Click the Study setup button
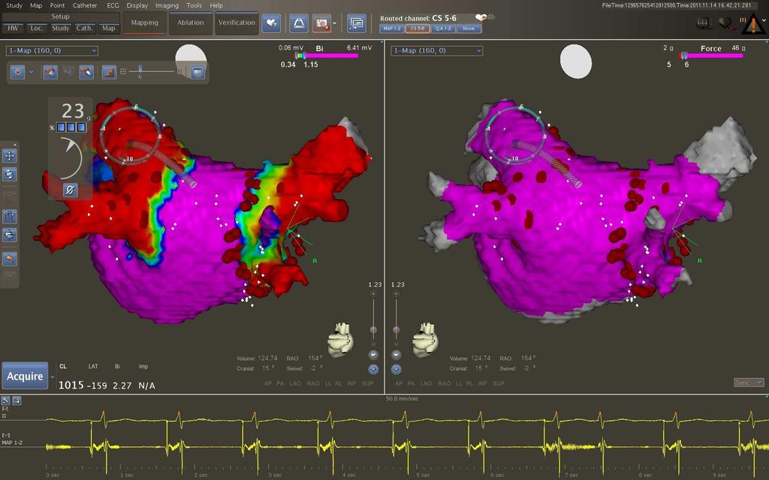The image size is (769, 480). point(61,28)
